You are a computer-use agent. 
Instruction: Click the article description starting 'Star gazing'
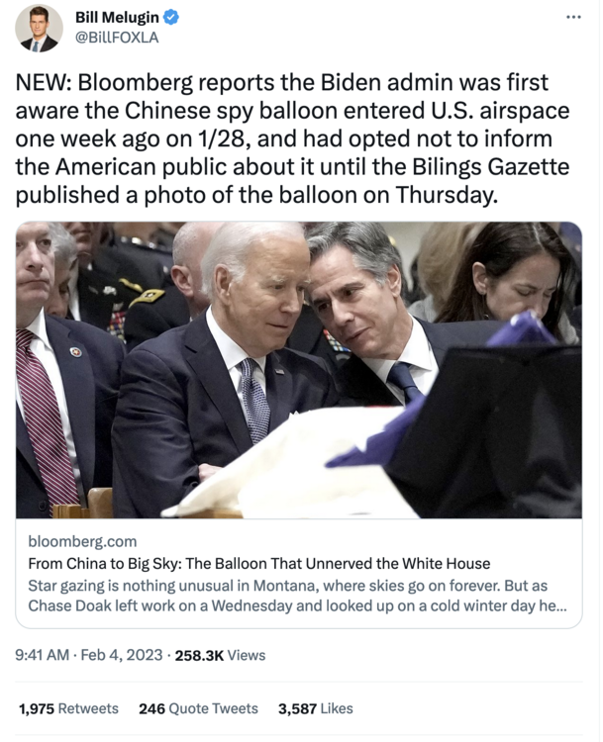(x=297, y=596)
